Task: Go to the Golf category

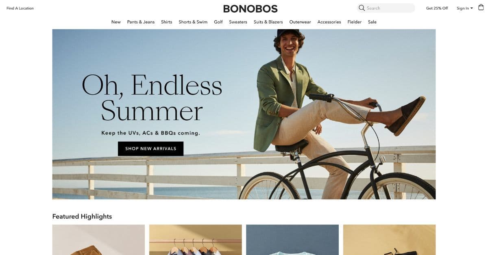Action: click(x=218, y=22)
